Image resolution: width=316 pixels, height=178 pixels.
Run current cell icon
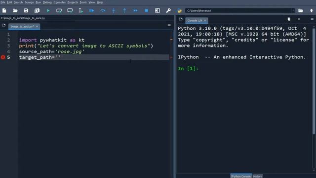pyautogui.click(x=59, y=10)
